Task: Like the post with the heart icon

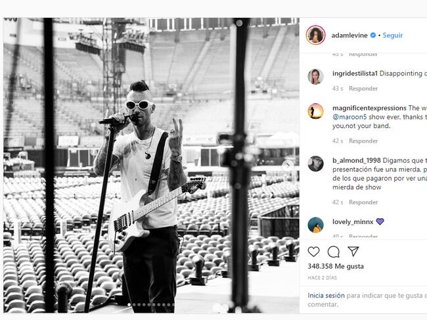Action: [x=314, y=252]
